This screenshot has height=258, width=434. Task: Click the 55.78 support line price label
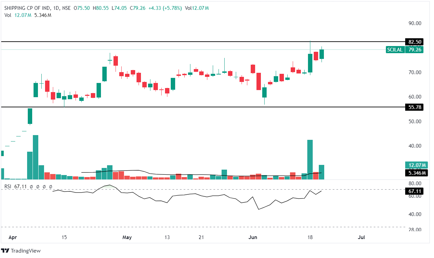coord(414,107)
